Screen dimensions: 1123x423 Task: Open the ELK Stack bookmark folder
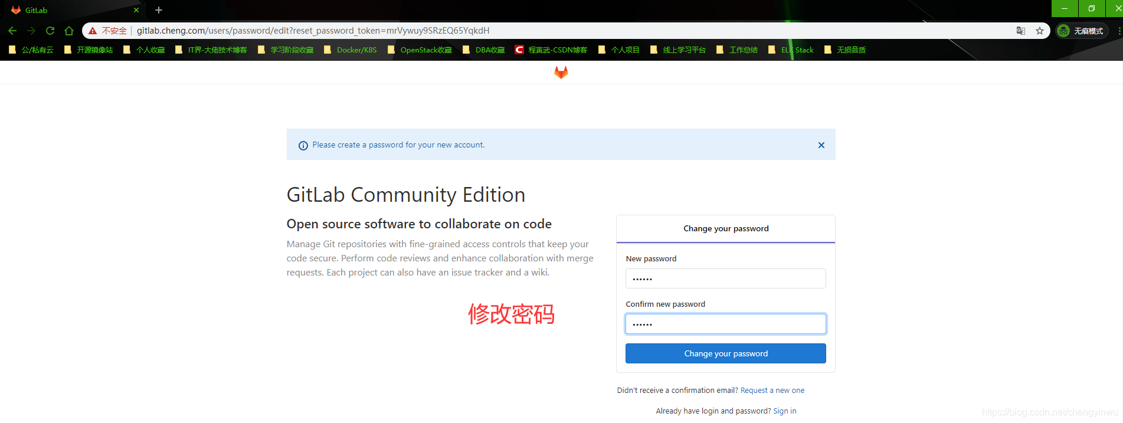pos(791,50)
